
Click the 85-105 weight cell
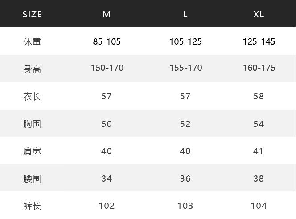pyautogui.click(x=107, y=42)
